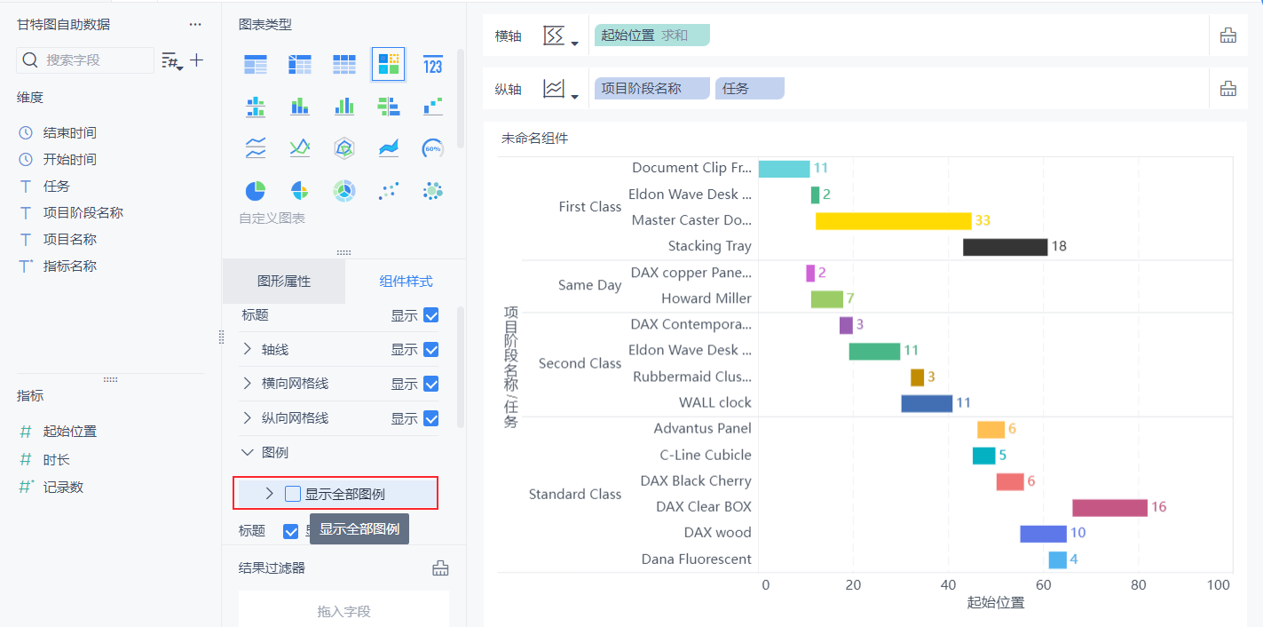
Task: Uncheck the 横向网格线 显示 checkbox
Action: pyautogui.click(x=431, y=384)
